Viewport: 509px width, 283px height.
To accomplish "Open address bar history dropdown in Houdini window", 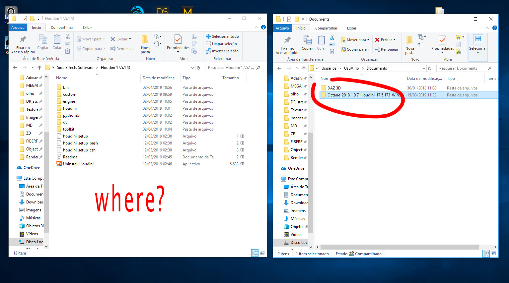I will (x=192, y=68).
